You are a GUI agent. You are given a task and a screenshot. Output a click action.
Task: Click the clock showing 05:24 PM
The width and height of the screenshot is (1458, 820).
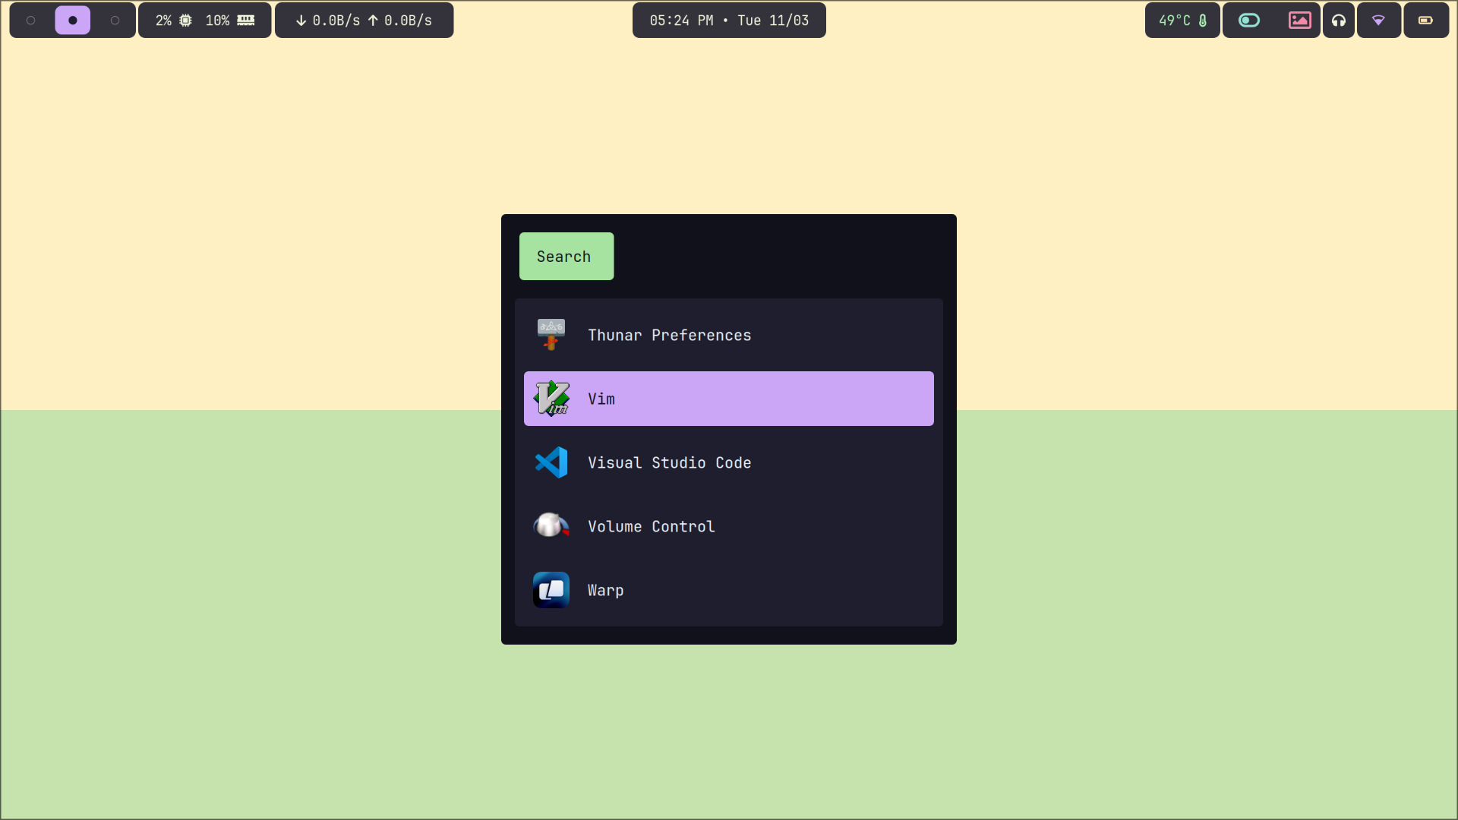681,20
